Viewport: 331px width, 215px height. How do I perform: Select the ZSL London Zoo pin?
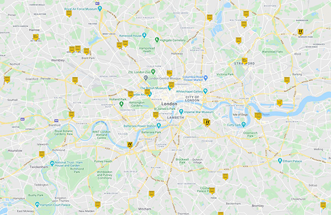[x=153, y=71]
